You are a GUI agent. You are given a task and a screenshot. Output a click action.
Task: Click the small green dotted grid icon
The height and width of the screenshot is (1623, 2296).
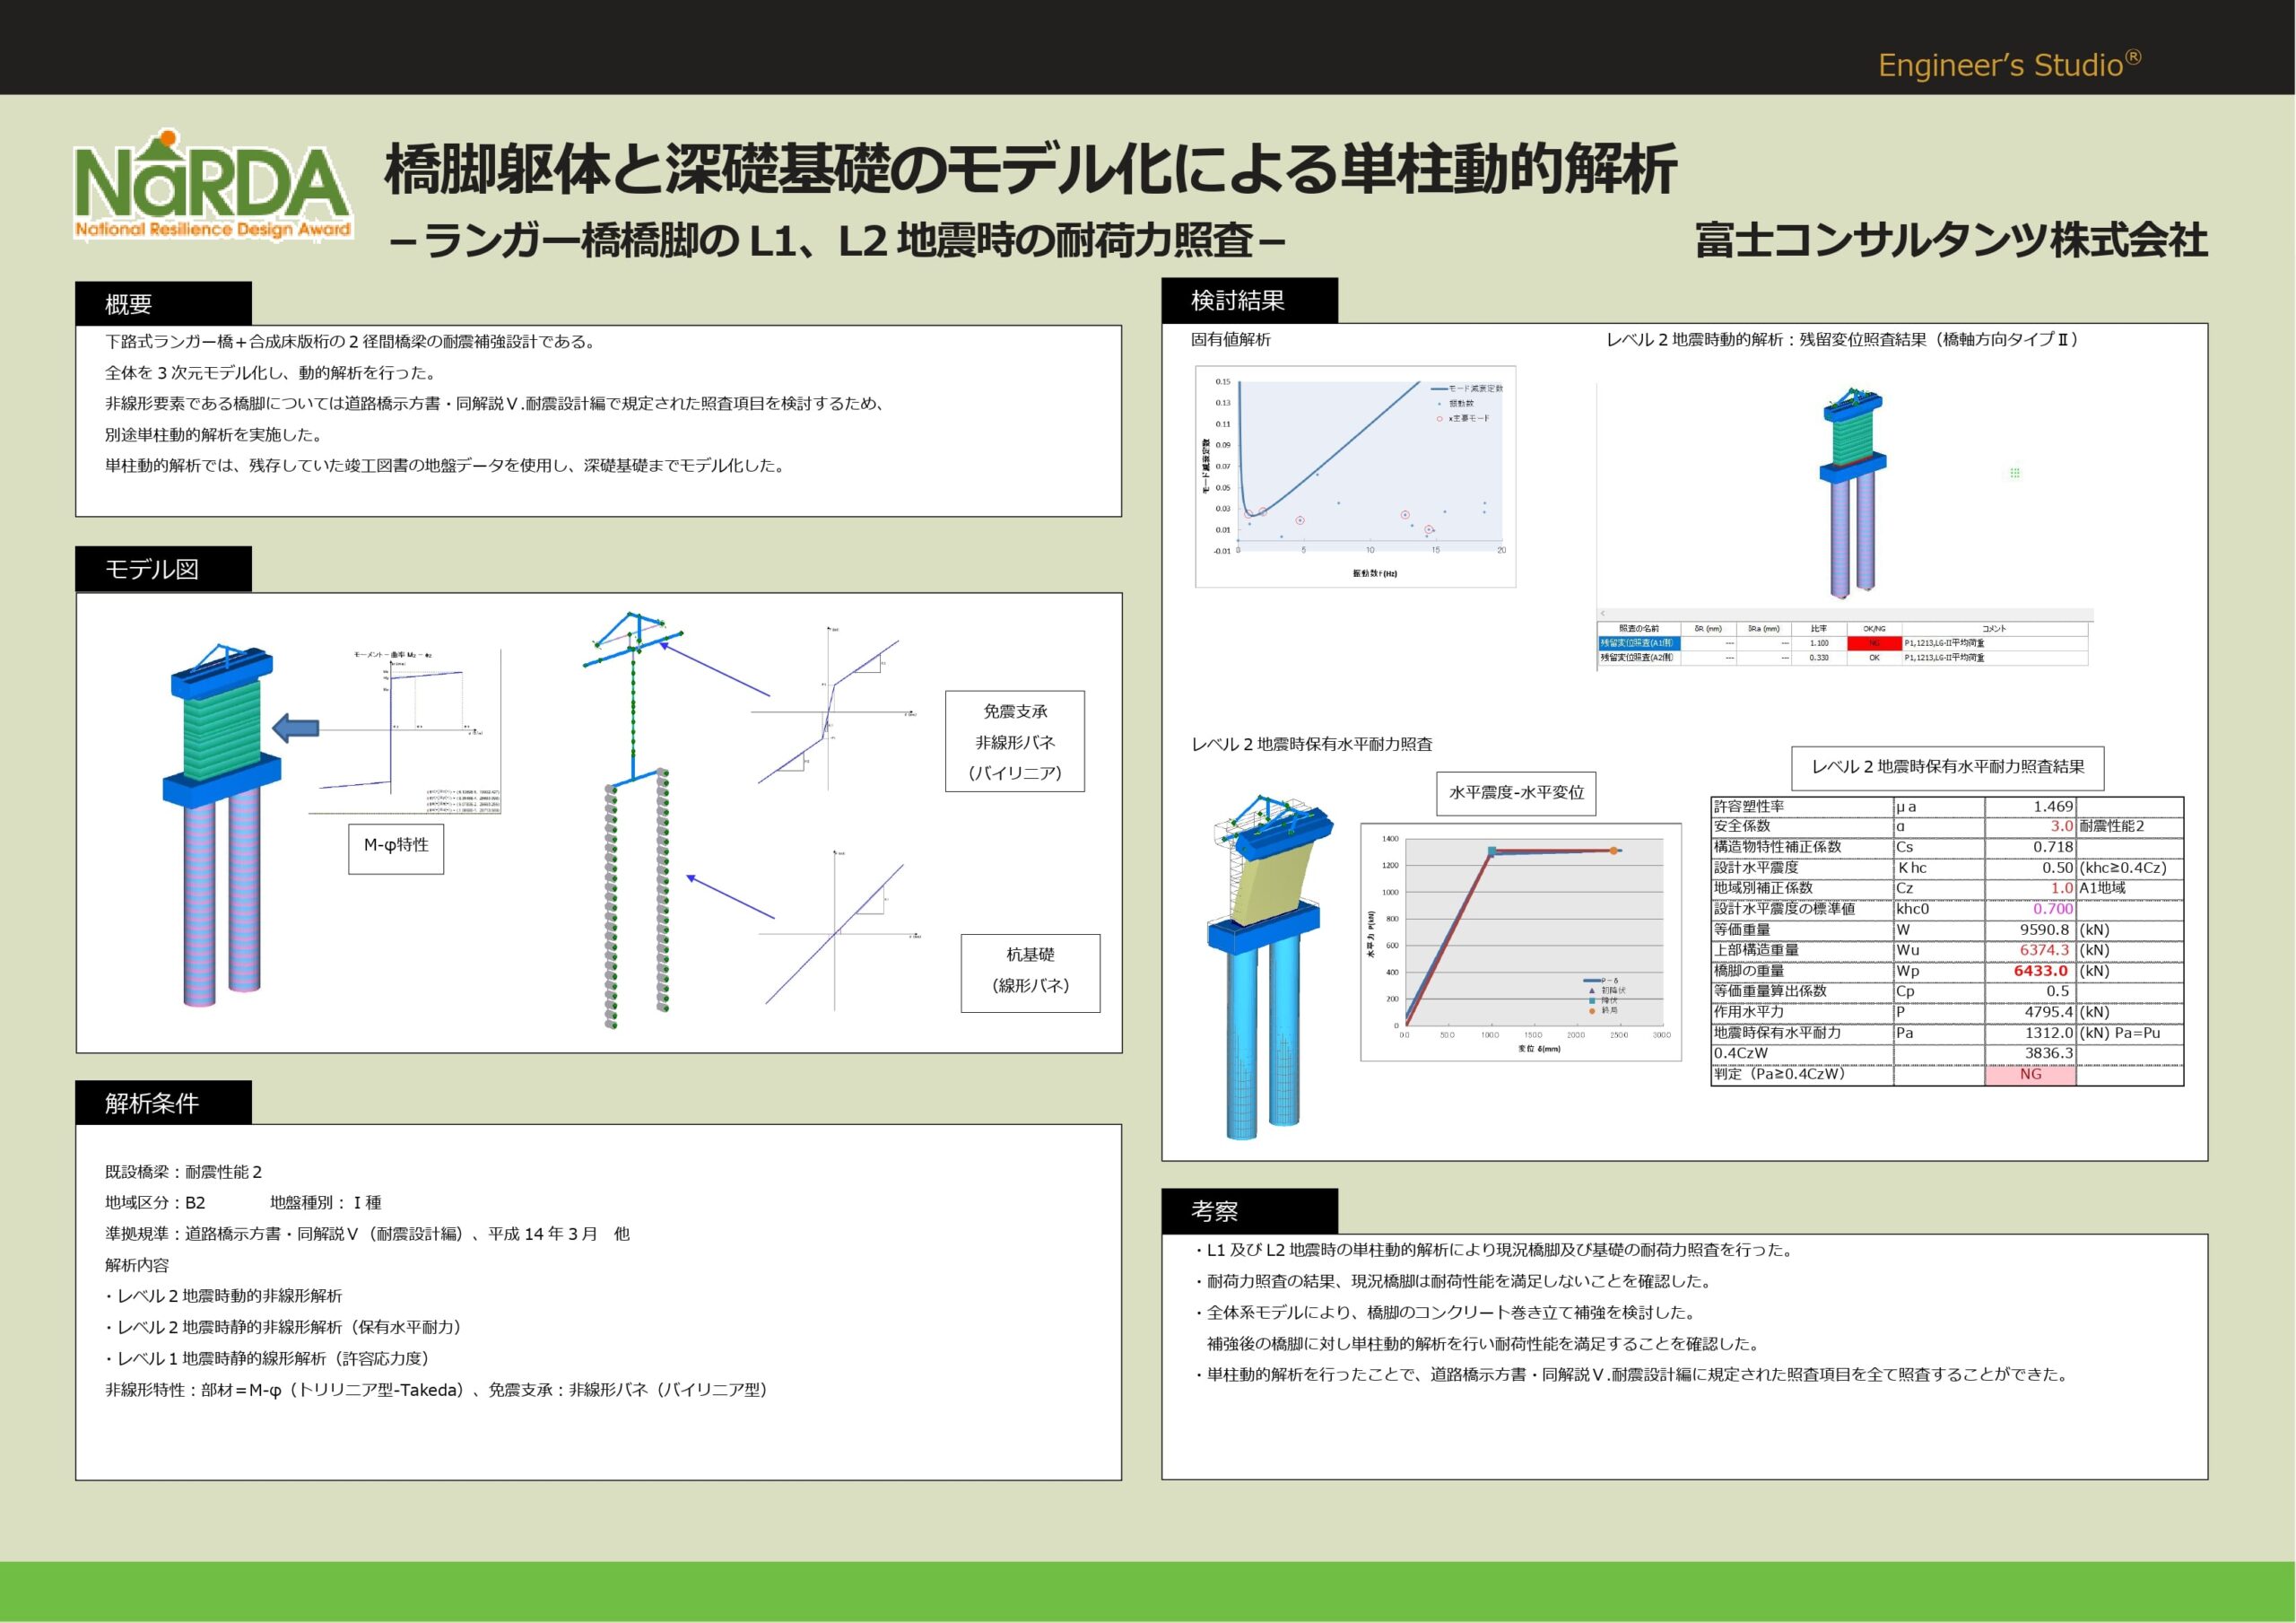pyautogui.click(x=2015, y=472)
